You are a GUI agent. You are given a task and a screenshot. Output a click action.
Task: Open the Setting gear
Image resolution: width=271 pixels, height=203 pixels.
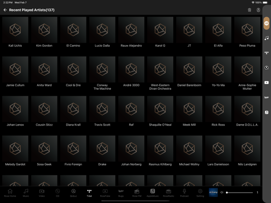tap(200, 193)
